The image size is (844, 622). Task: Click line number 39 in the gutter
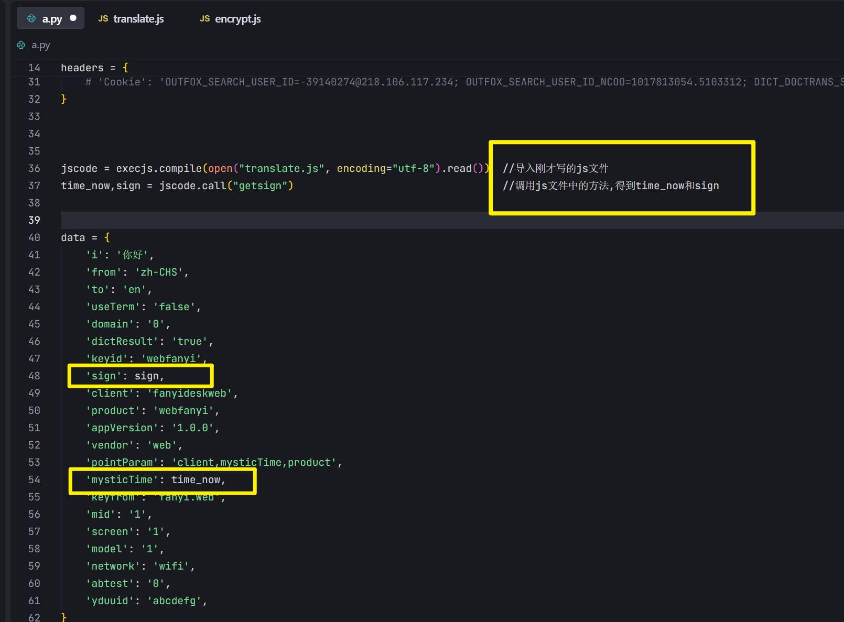[x=34, y=220]
